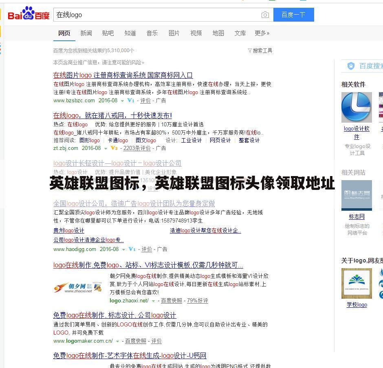Screen dimensions: 383x368
Task: Switch to the 地图 tab
Action: [218, 33]
